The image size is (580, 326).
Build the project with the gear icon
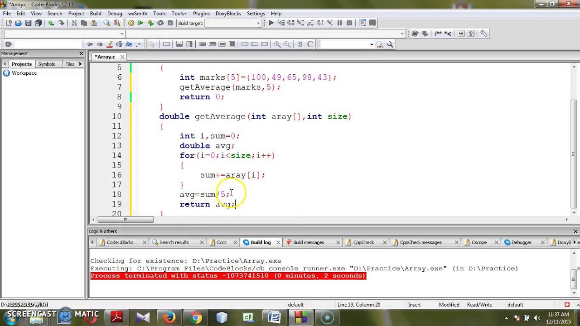pos(131,23)
